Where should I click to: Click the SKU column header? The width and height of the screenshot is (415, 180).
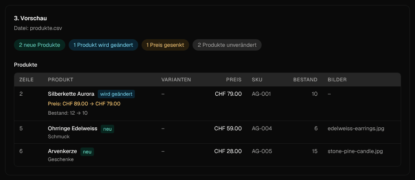click(x=257, y=80)
